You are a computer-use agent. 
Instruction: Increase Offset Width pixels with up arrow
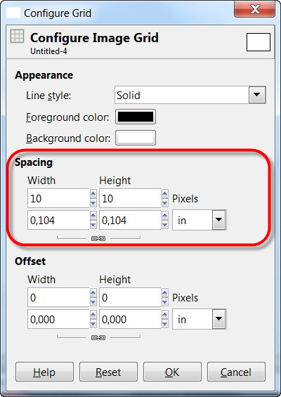(x=93, y=293)
